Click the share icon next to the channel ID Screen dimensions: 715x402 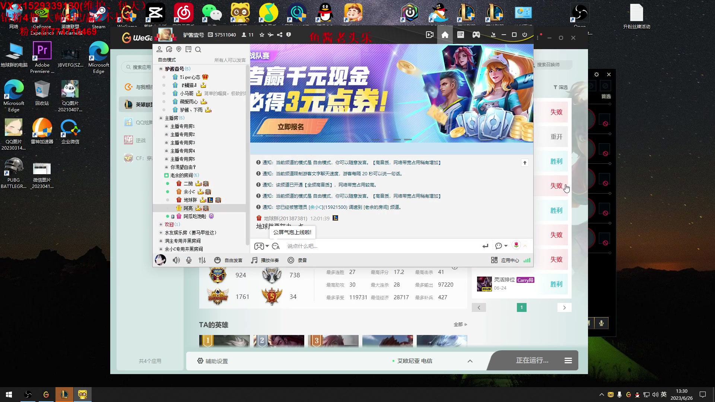(280, 35)
